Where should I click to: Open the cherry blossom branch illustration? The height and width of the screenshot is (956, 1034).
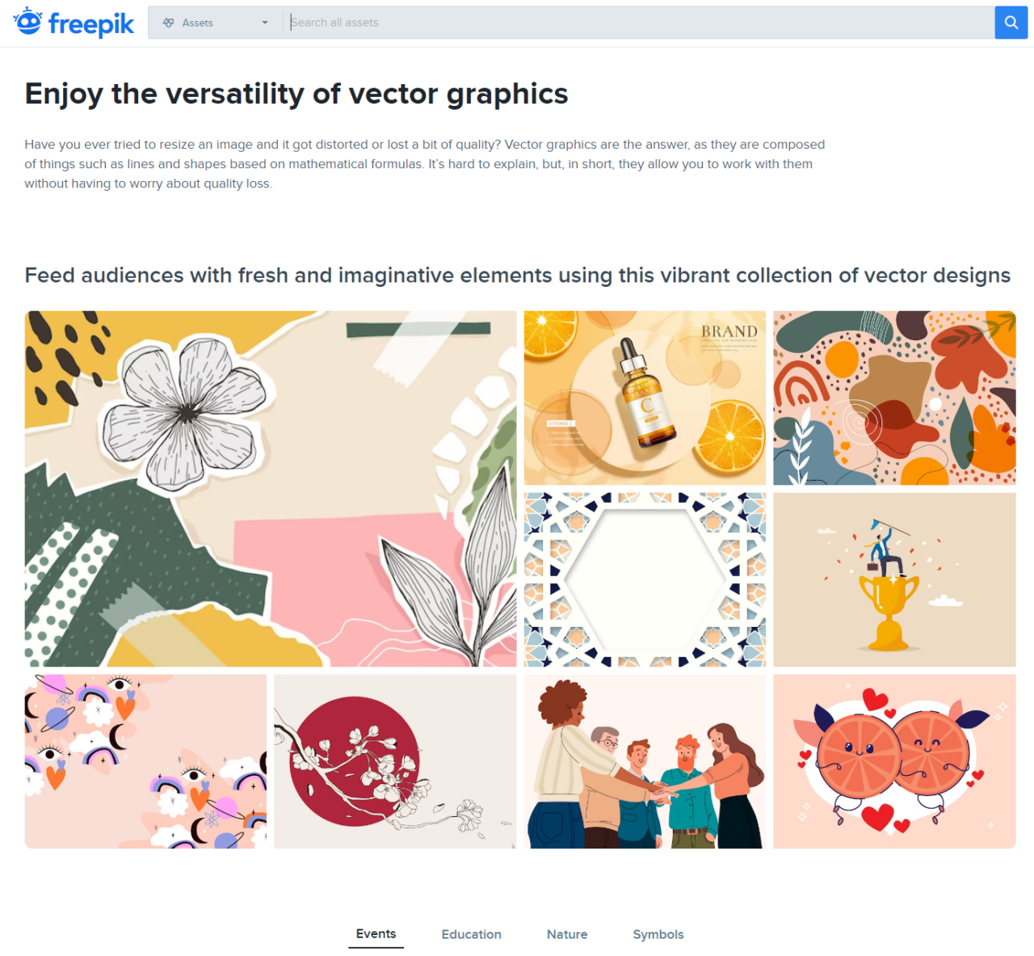click(x=395, y=760)
